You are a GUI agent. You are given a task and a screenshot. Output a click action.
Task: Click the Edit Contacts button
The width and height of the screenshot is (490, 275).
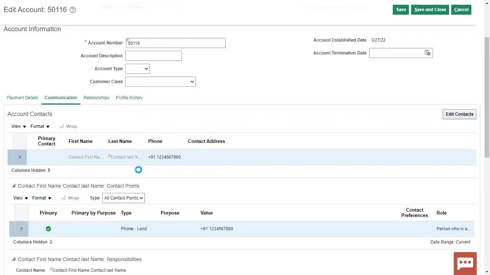[459, 114]
